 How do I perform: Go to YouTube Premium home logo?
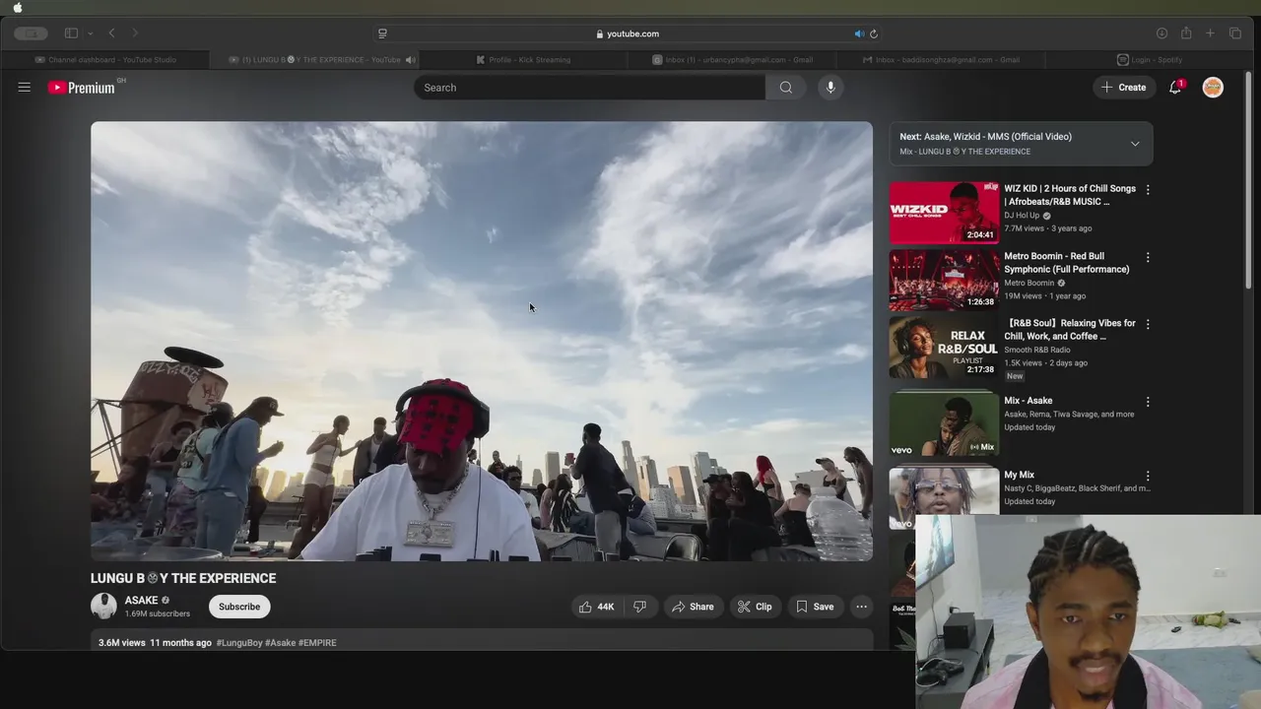coord(82,88)
